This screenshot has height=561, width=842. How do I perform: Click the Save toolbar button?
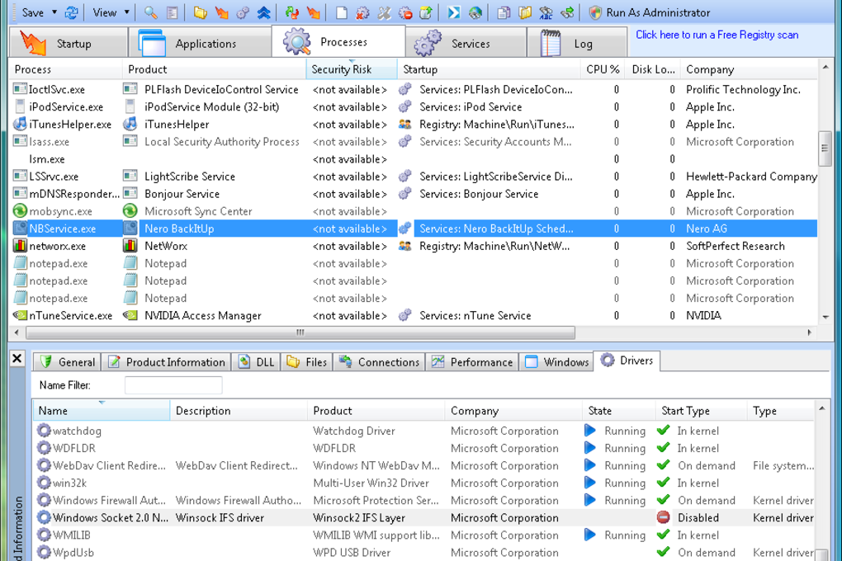coord(32,12)
